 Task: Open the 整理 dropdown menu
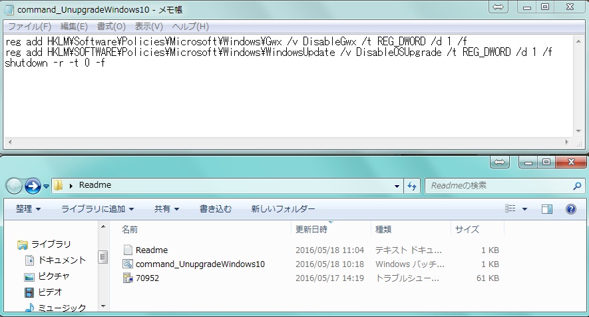click(x=28, y=209)
